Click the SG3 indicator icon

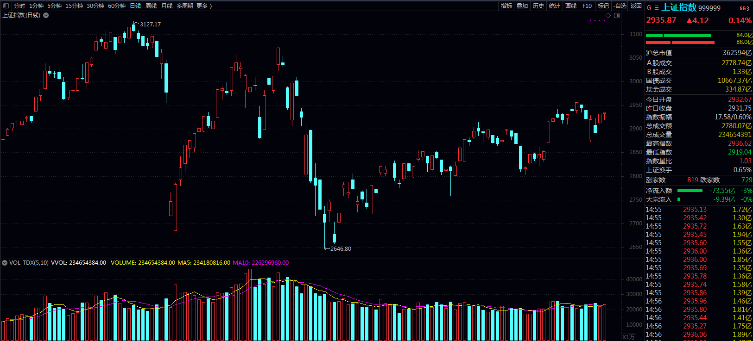[744, 8]
